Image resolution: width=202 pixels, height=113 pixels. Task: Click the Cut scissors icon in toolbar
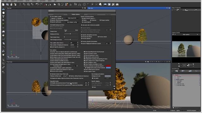[x=20, y=4]
